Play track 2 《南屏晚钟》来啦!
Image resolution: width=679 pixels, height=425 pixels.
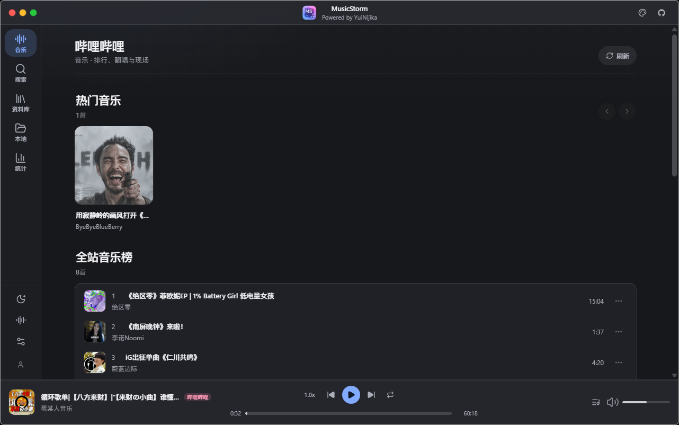click(355, 332)
